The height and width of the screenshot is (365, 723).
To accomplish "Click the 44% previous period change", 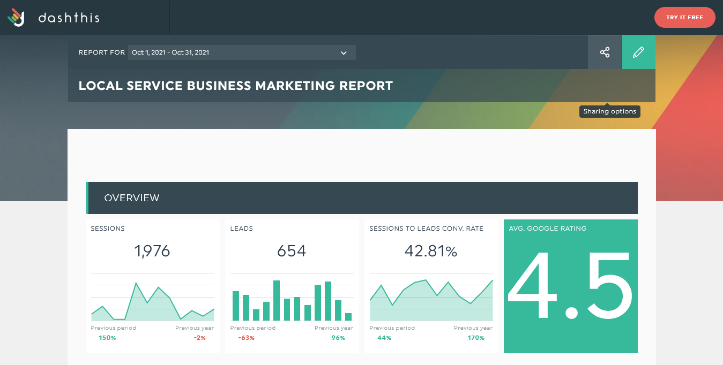I will (384, 338).
